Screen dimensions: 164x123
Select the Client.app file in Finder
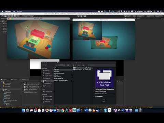coord(82,68)
